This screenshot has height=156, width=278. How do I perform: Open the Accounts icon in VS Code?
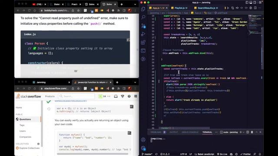pyautogui.click(x=143, y=140)
